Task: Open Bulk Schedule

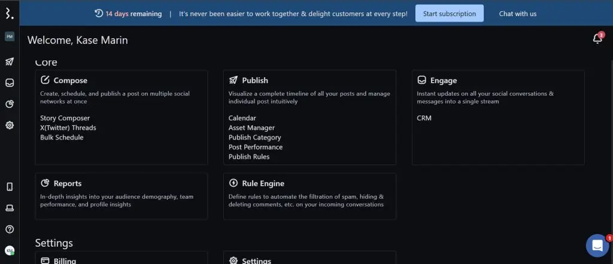Action: (x=62, y=138)
